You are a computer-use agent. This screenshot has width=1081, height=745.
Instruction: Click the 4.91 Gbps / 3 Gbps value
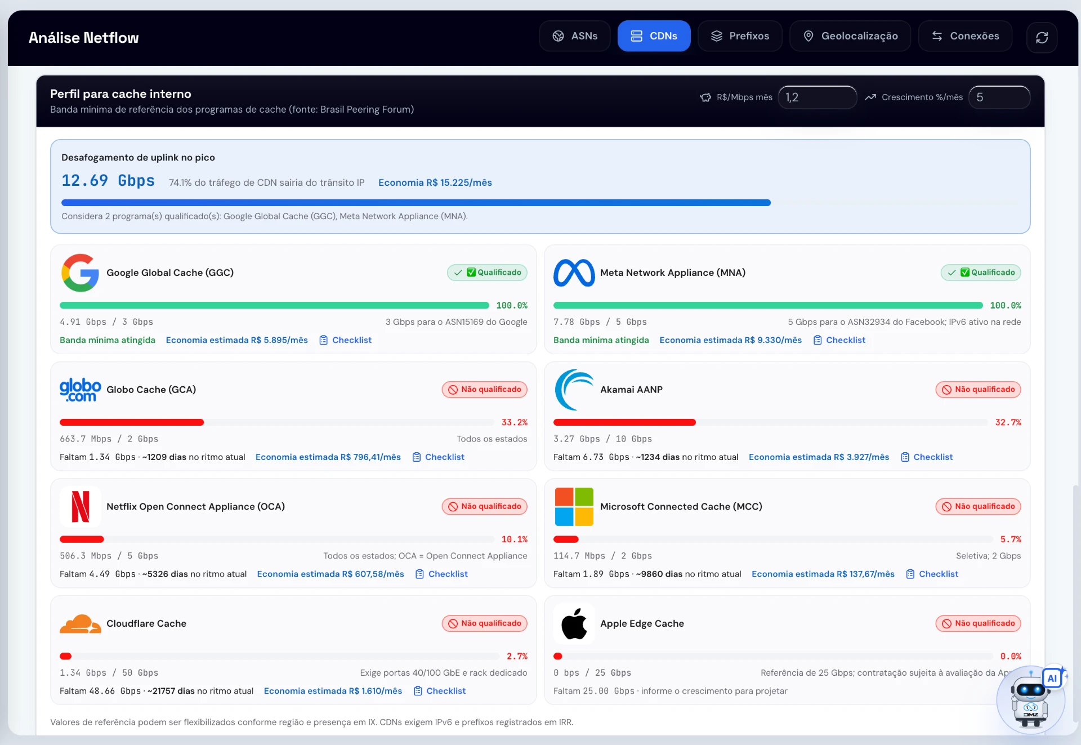106,322
